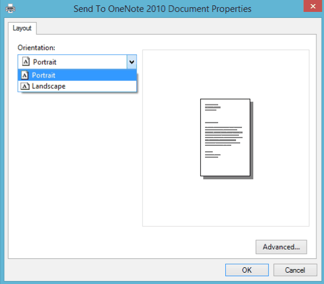Click the page icon inside Orientation field

pos(26,61)
